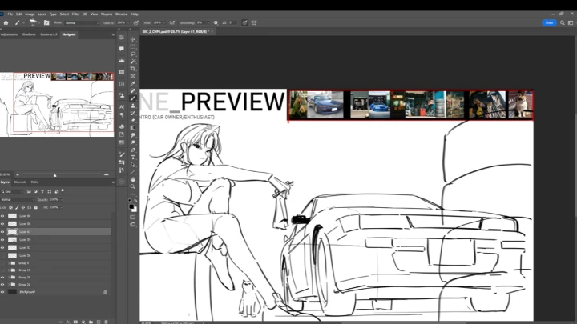Switch to the Paths tab
The width and height of the screenshot is (577, 324).
(34, 182)
